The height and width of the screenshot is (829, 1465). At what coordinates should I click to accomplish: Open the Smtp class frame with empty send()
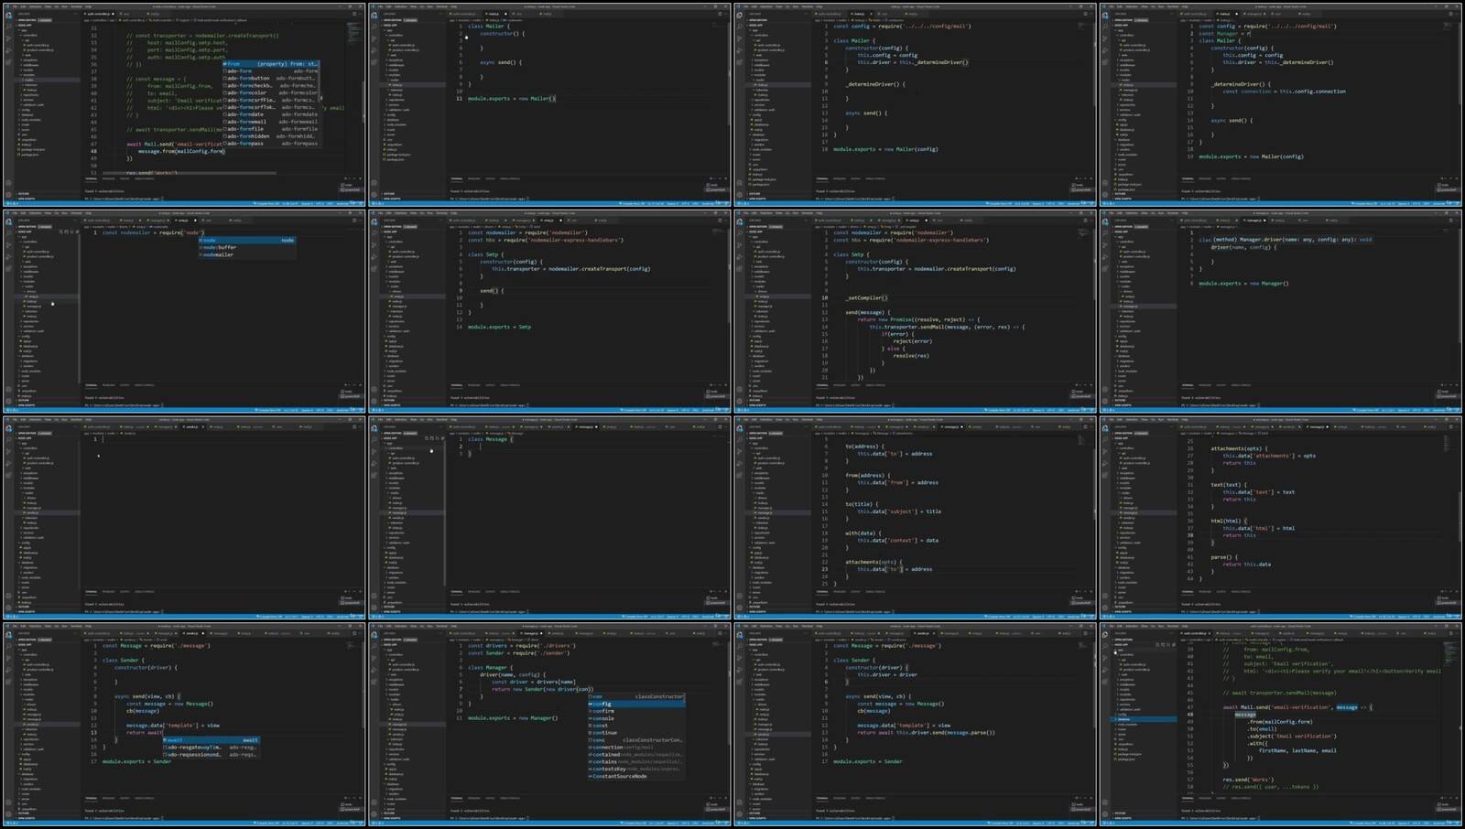549,311
